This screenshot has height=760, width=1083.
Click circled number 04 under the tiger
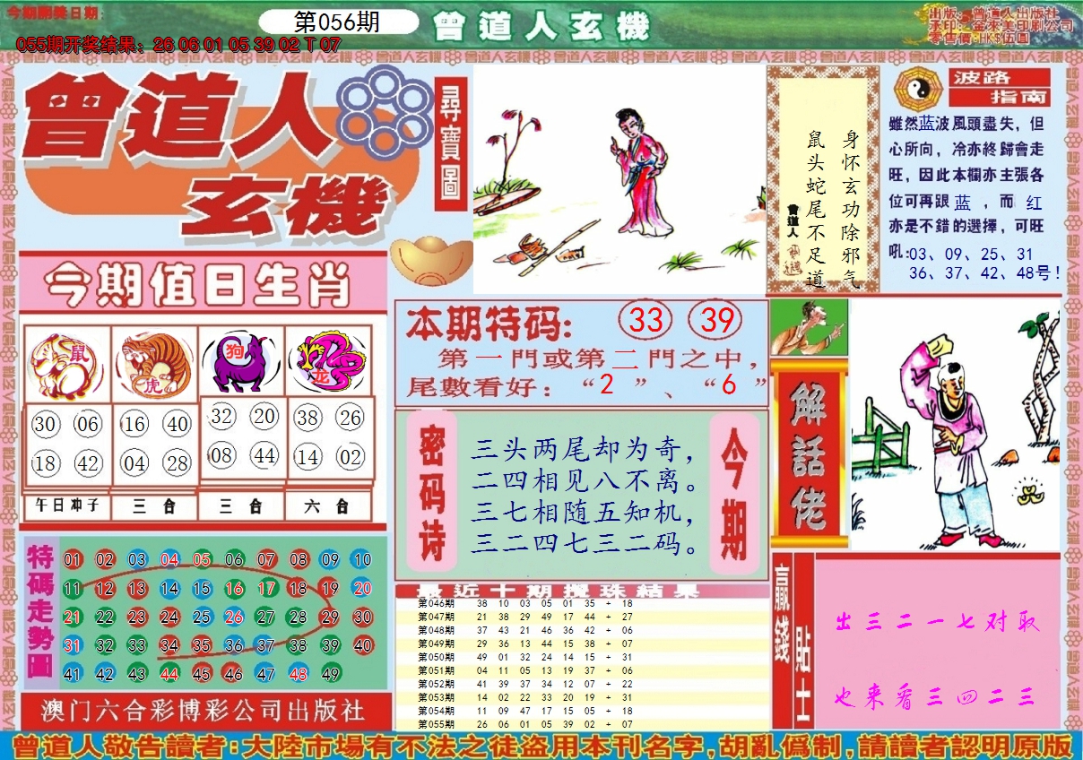tap(134, 463)
